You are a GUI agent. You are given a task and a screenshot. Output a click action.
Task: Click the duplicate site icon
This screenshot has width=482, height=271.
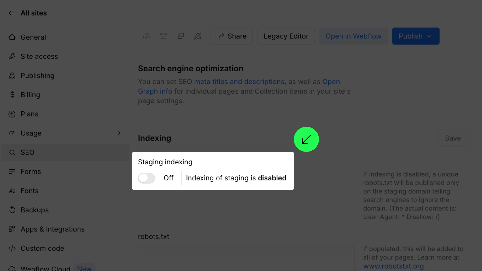[181, 36]
